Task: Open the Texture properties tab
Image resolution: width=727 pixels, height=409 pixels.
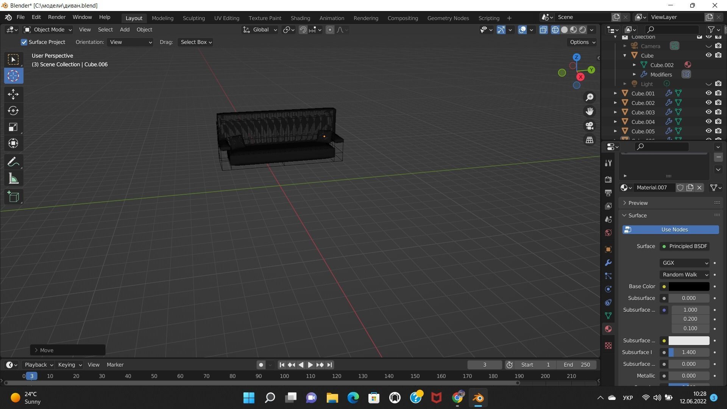Action: click(x=608, y=345)
